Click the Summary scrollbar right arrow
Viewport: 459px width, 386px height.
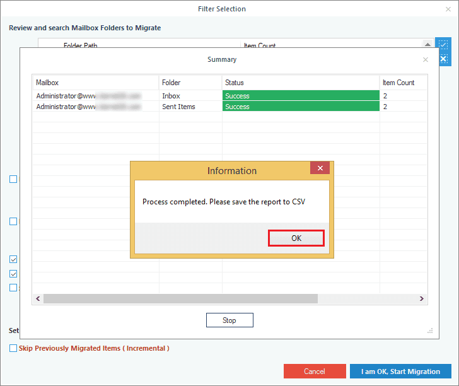click(x=422, y=298)
